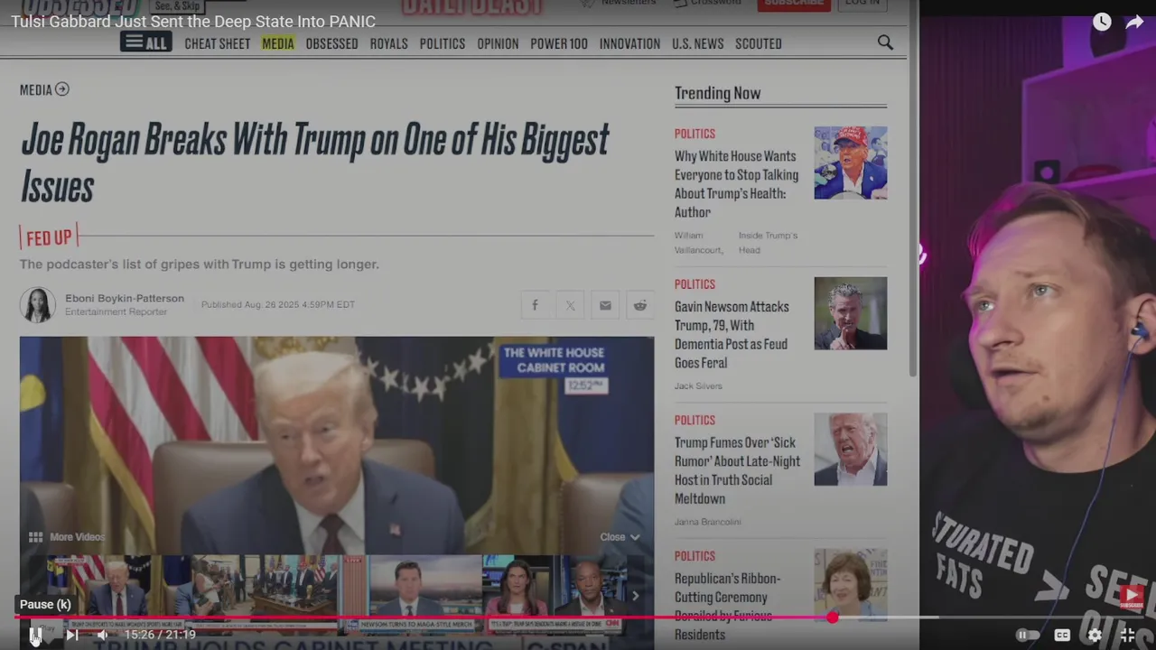Share the video using the arrow icon
The width and height of the screenshot is (1156, 650).
coord(1134,22)
